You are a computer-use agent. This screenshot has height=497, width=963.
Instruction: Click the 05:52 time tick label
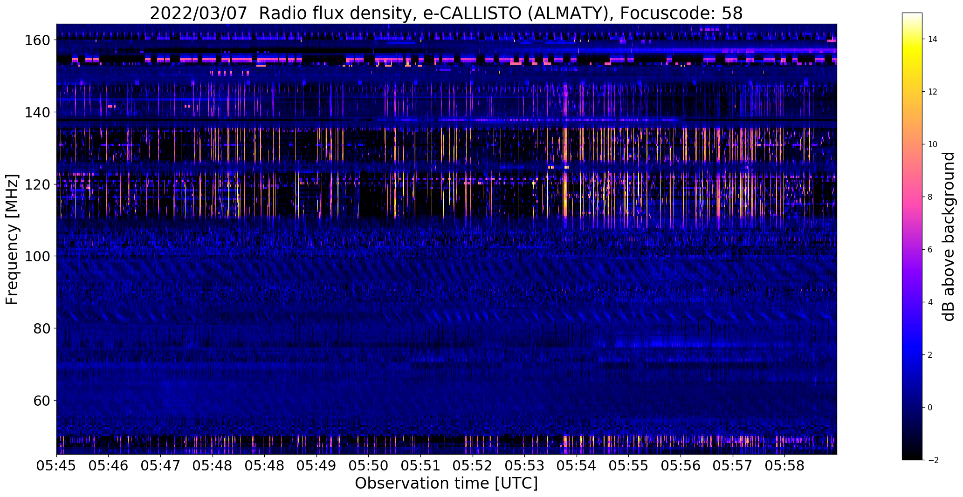[x=472, y=466]
